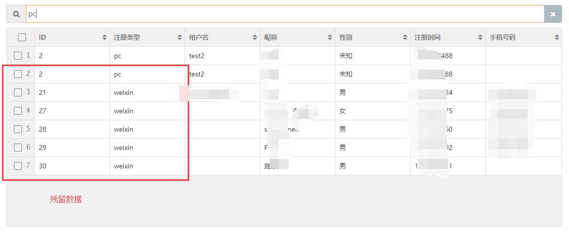Click 'test2' username in row 2
Viewport: 569px width, 232px height.
(197, 74)
